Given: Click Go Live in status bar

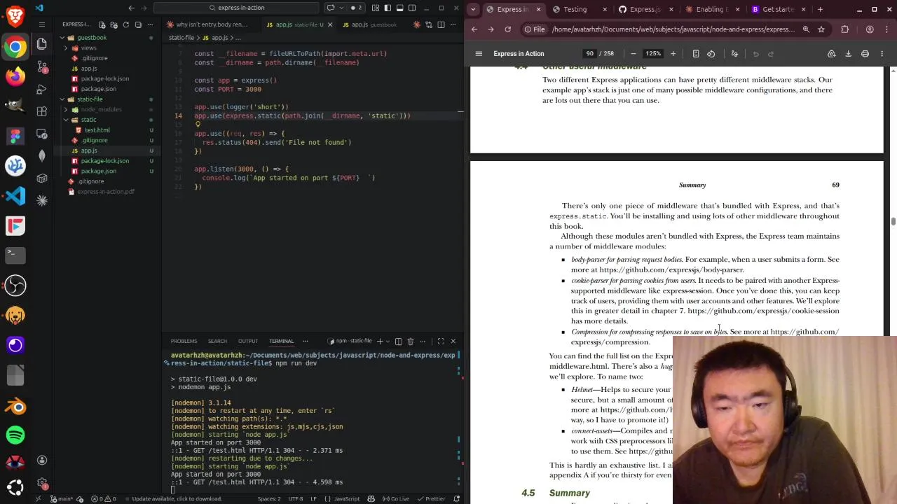Looking at the screenshot, I should tap(396, 498).
